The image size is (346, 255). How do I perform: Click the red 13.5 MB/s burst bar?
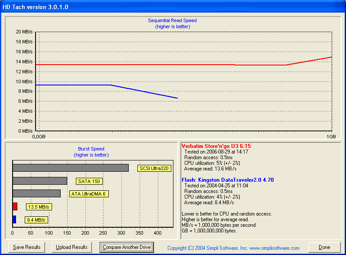[15, 206]
